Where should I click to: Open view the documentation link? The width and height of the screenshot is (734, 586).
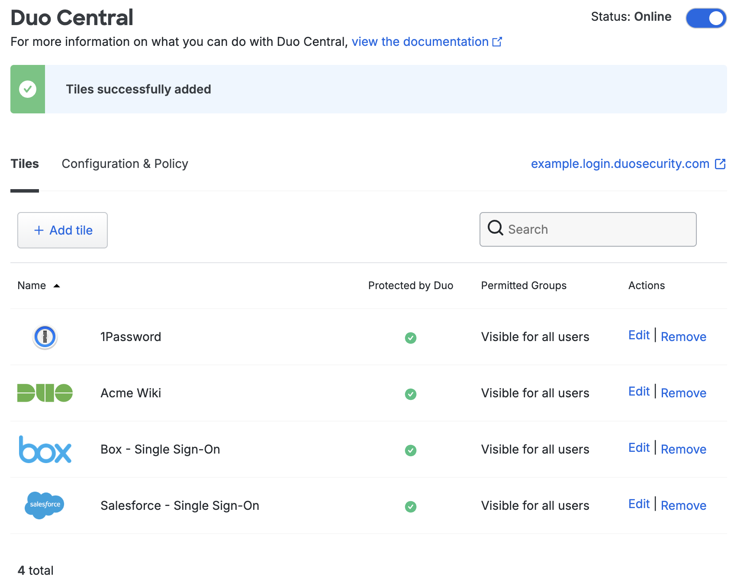[x=421, y=42]
